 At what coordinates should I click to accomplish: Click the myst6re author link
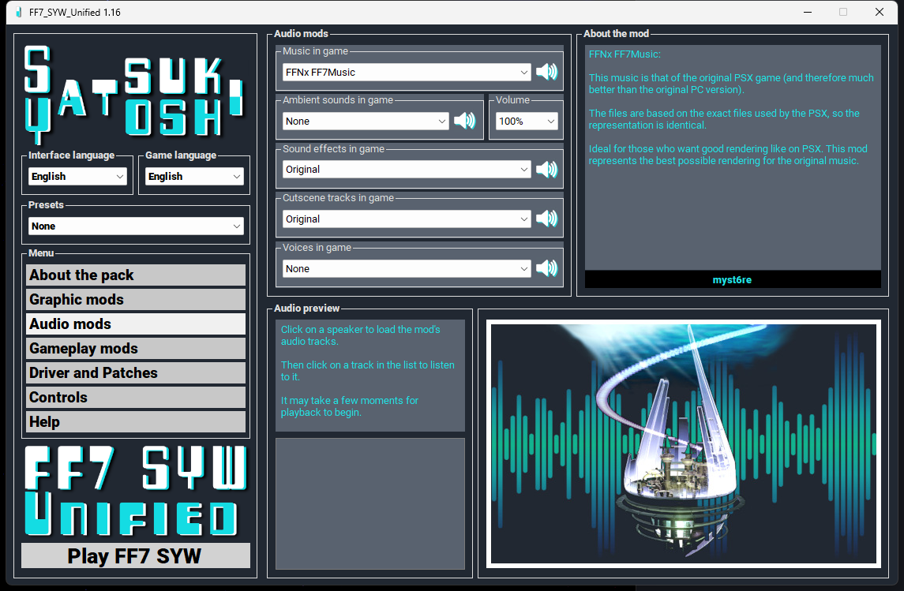point(732,280)
